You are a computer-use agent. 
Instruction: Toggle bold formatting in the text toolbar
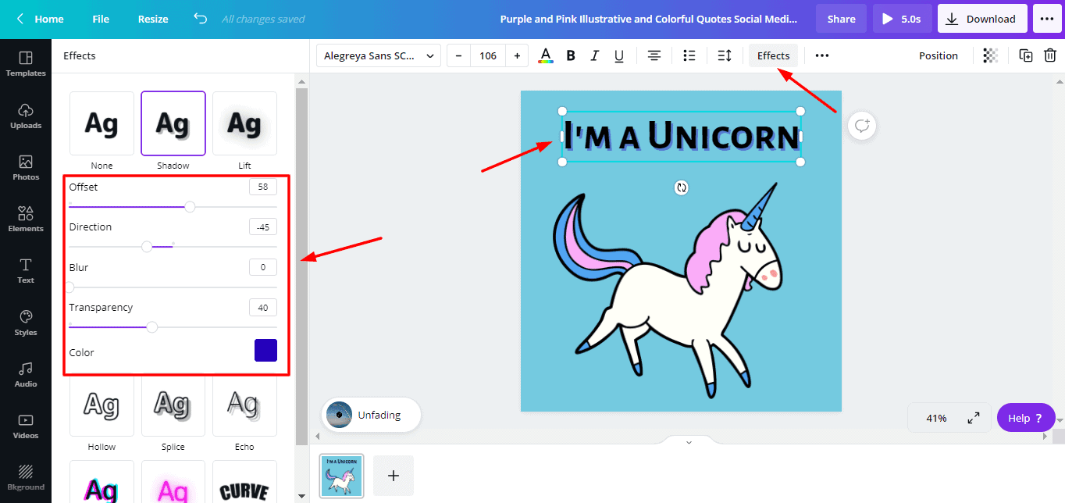(571, 55)
